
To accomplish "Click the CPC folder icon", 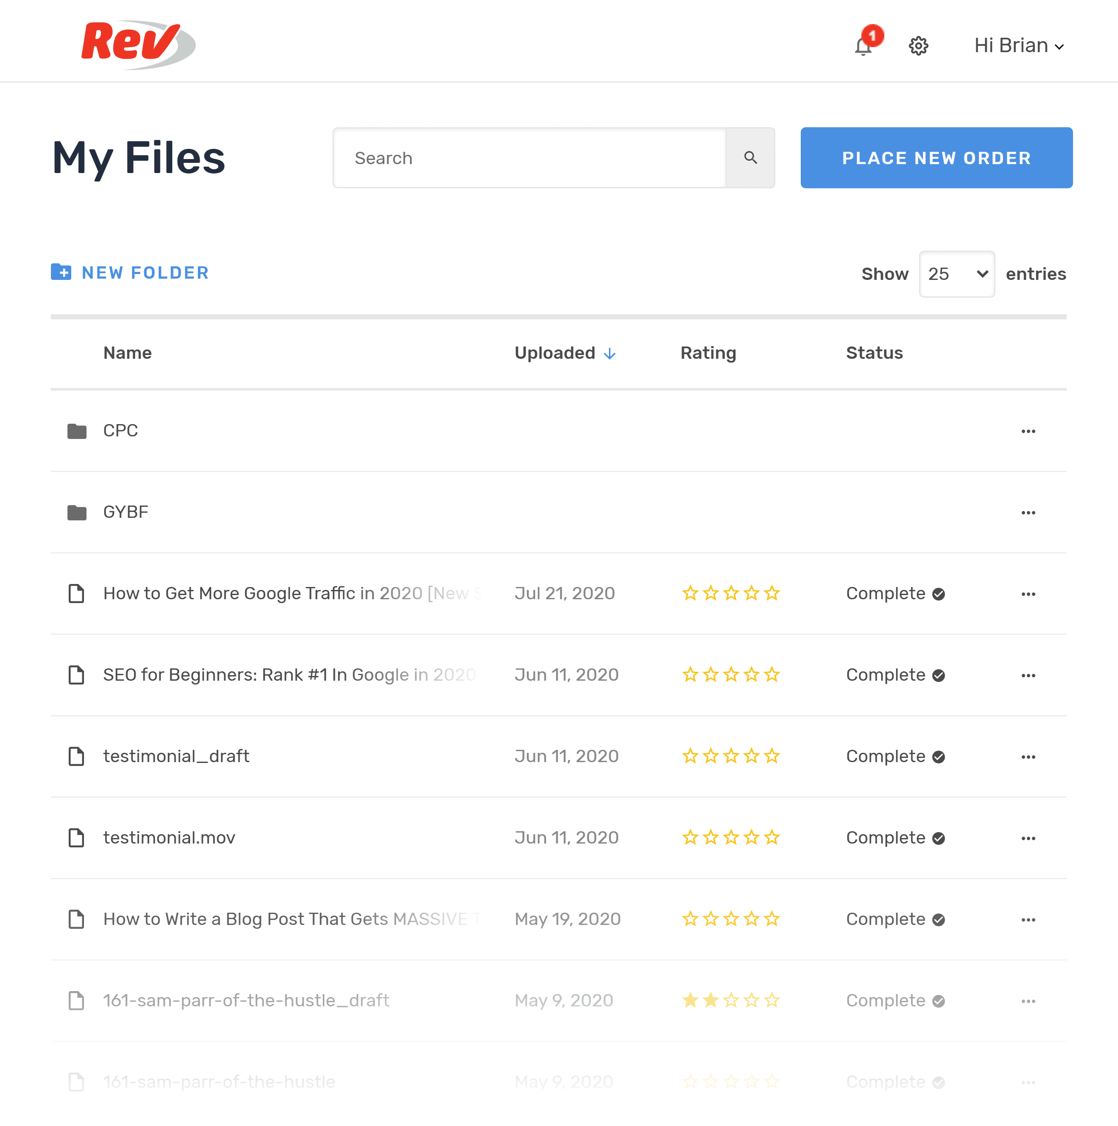I will 77,431.
